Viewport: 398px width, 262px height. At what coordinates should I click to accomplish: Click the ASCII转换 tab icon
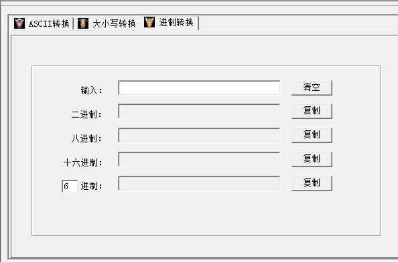[19, 23]
